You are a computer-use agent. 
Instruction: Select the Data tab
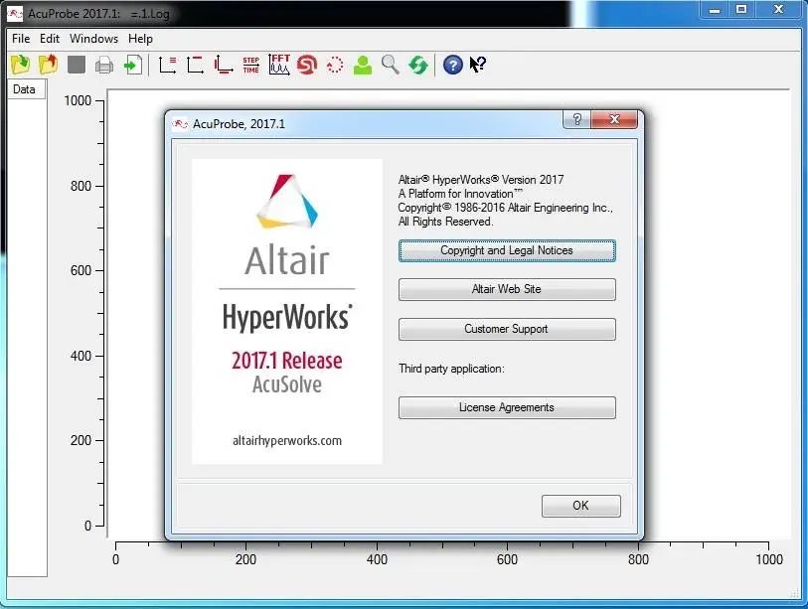pyautogui.click(x=24, y=89)
